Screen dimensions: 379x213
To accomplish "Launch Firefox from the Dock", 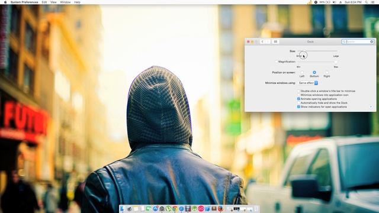I will click(220, 208).
